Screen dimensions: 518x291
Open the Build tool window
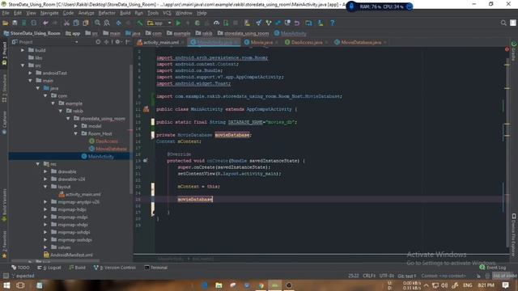(77, 268)
